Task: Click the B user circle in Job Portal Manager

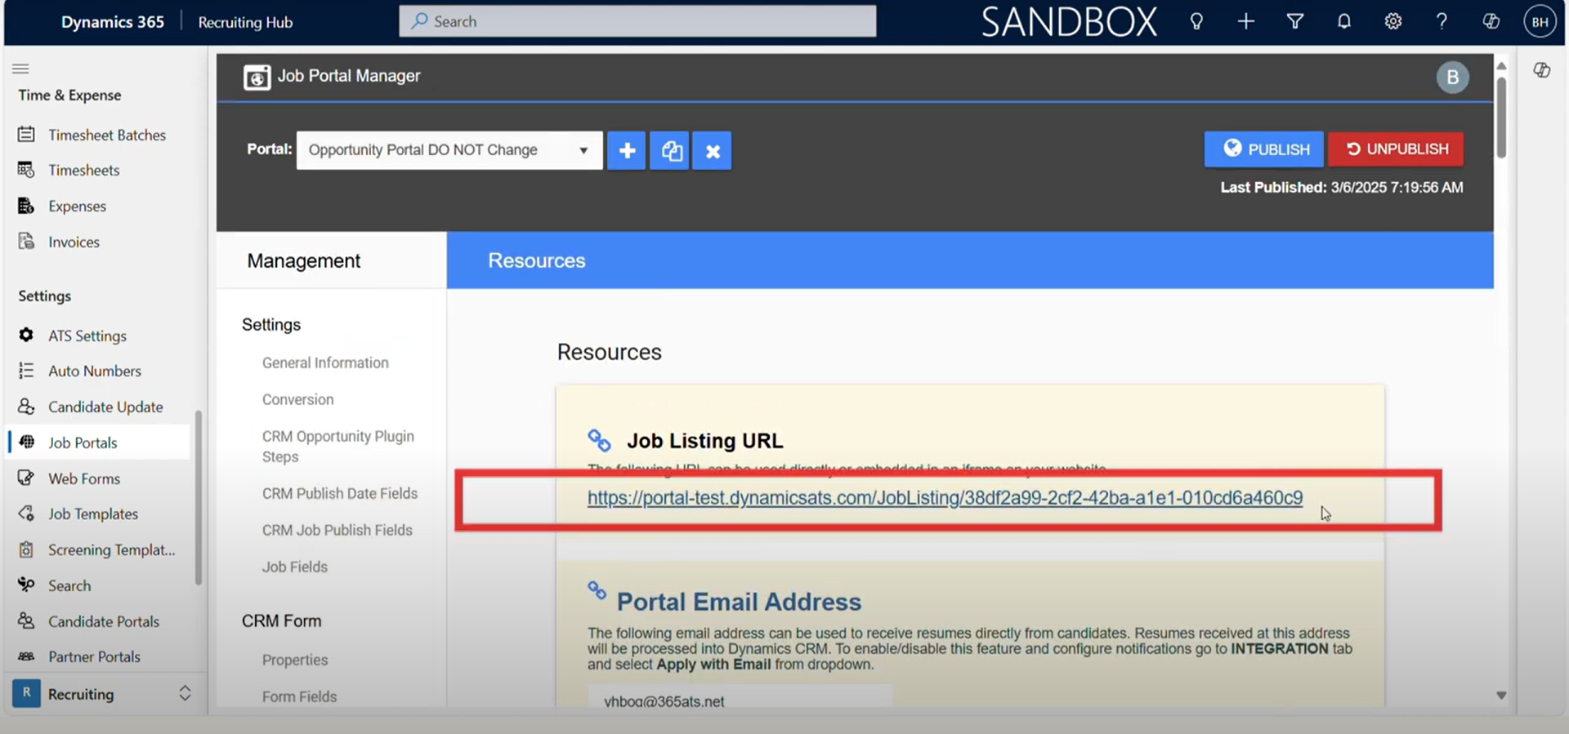Action: [x=1452, y=78]
